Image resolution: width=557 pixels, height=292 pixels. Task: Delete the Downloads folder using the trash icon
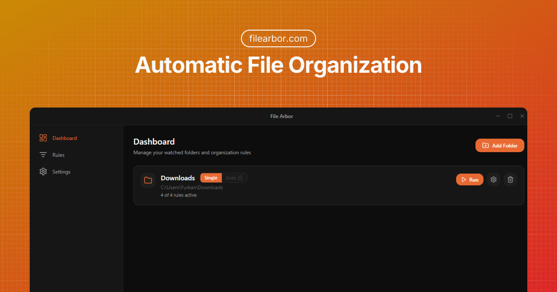tap(511, 179)
